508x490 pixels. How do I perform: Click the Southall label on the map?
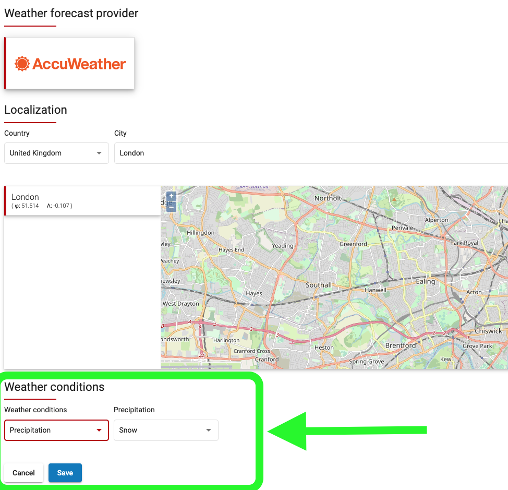coord(319,285)
